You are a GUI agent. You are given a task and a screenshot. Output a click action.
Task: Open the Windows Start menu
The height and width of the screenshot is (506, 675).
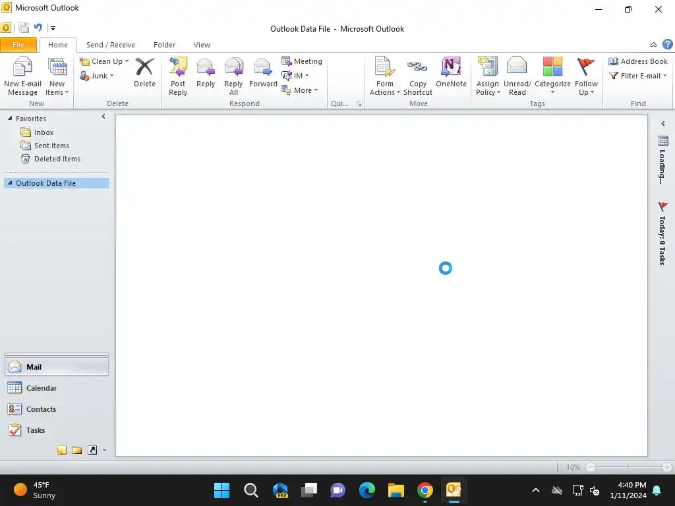click(x=221, y=490)
